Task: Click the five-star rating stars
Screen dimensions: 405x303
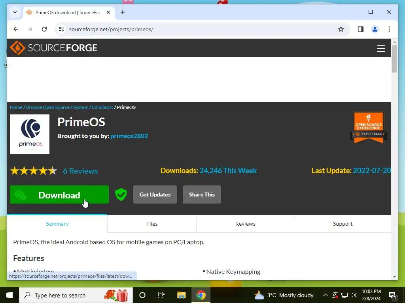Action: click(34, 170)
